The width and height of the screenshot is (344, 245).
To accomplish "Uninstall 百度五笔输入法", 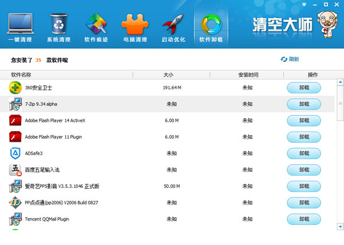I will pos(304,169).
